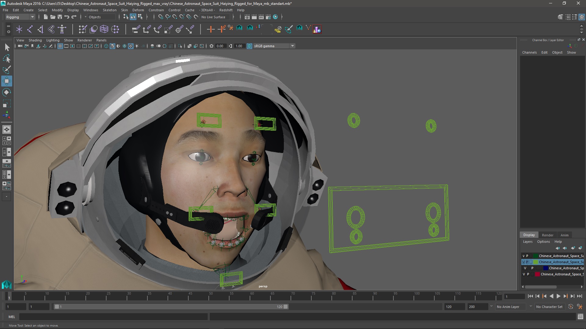Click the Parent Constraint shelf icon
Screen dimensions: 586x329
point(136,29)
